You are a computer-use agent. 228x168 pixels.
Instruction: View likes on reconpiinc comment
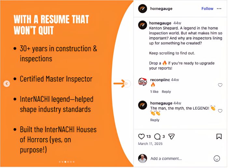click(154, 92)
